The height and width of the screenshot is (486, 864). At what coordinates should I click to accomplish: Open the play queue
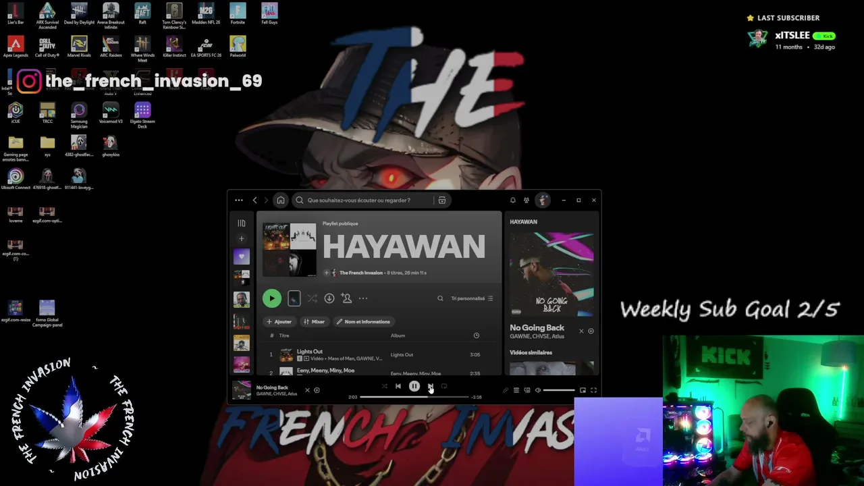pyautogui.click(x=516, y=390)
